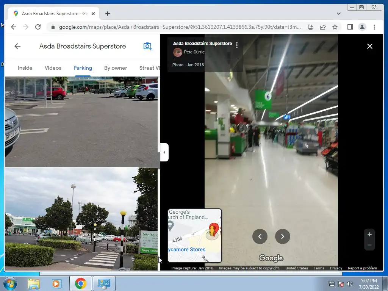Click the Chrome taskbar icon
The width and height of the screenshot is (388, 291).
[x=80, y=283]
